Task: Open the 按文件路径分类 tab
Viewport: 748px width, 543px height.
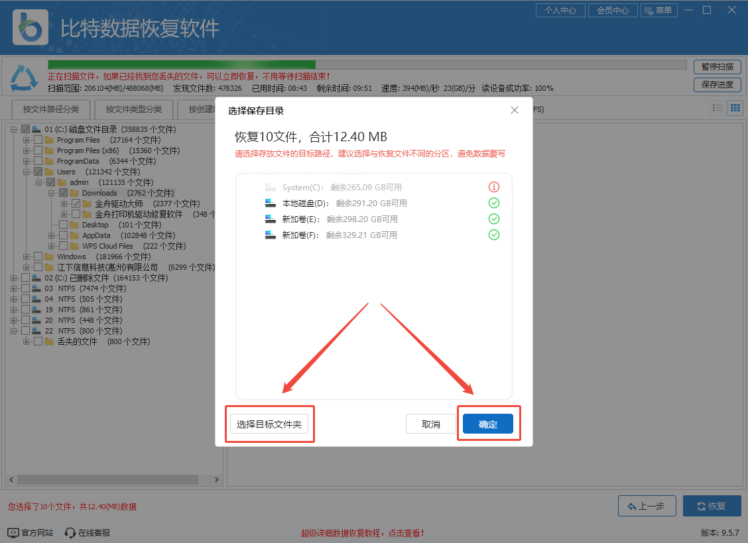Action: pos(51,109)
